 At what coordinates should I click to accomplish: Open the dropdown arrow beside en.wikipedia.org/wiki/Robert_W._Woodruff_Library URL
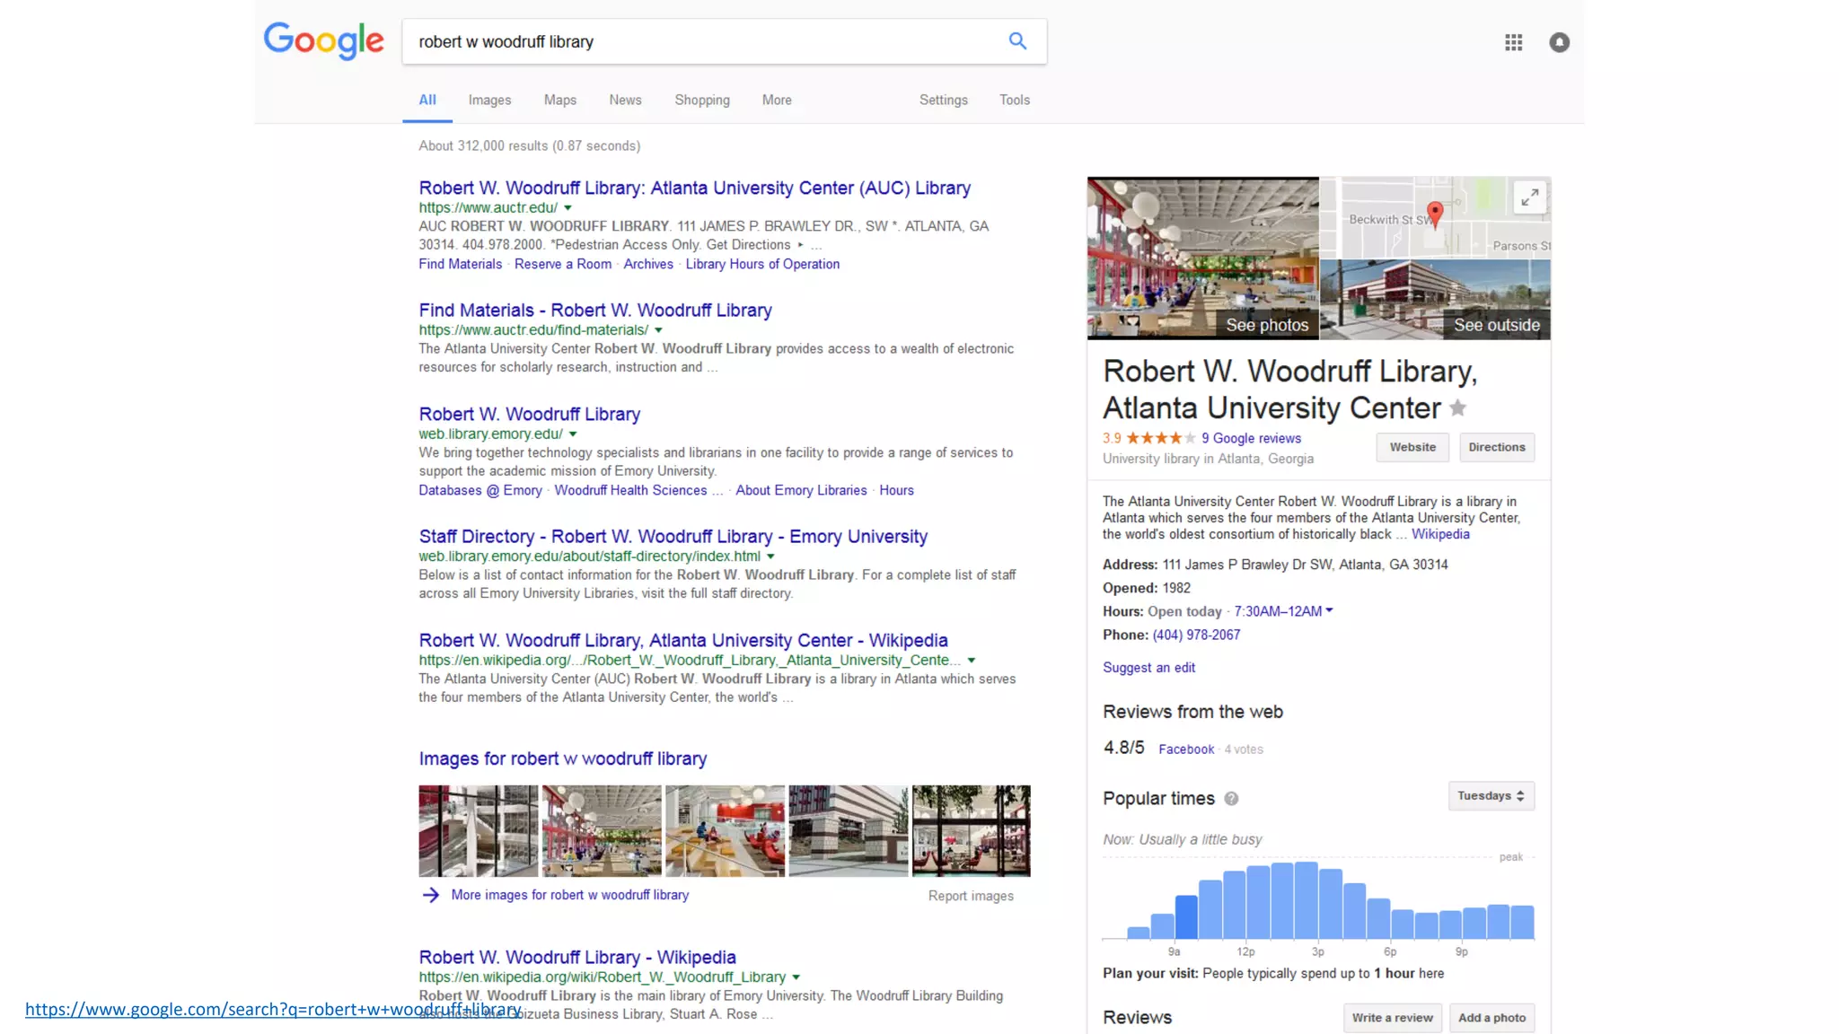[x=796, y=977]
